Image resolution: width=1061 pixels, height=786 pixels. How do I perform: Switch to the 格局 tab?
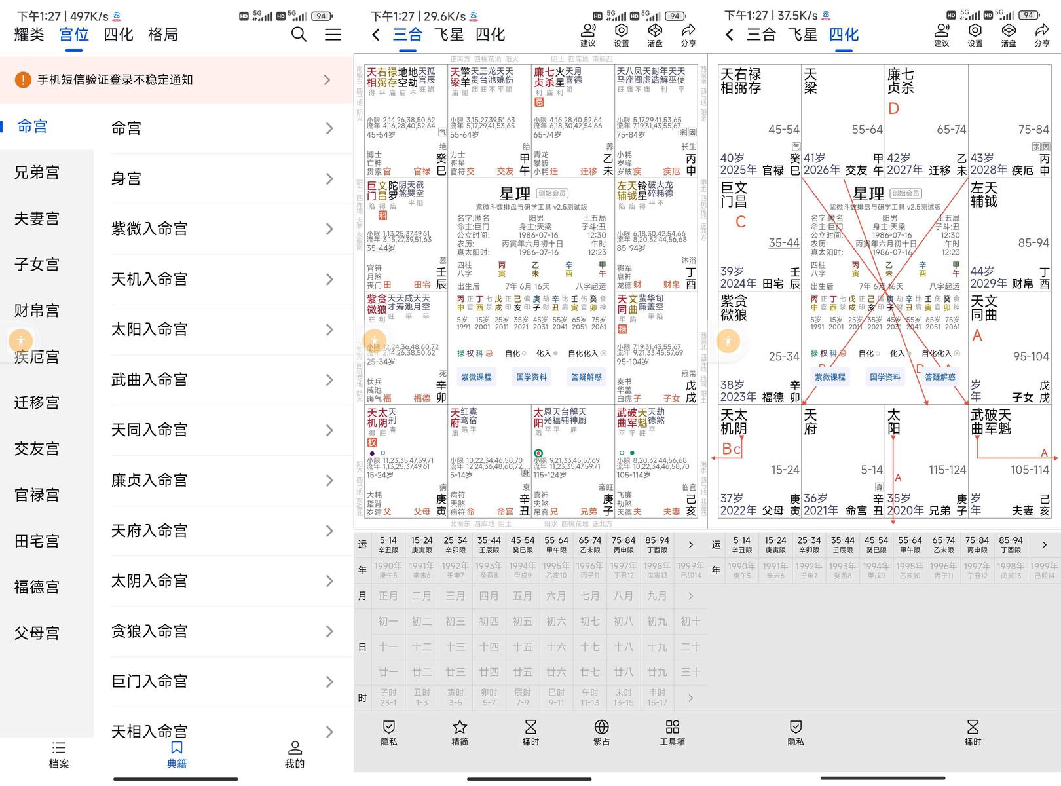pyautogui.click(x=163, y=35)
